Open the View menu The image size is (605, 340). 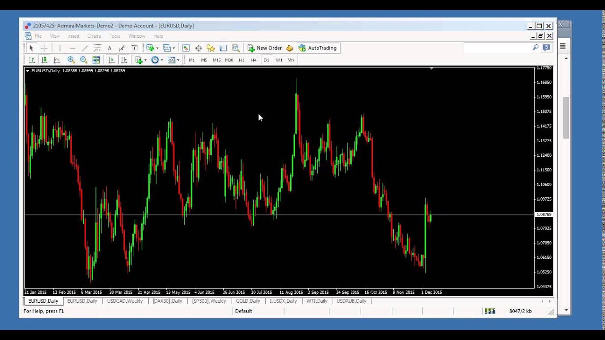tap(55, 36)
